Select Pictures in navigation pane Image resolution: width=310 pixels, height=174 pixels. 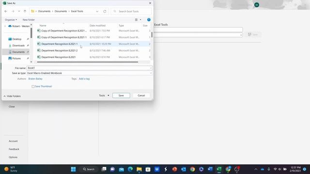[16, 58]
